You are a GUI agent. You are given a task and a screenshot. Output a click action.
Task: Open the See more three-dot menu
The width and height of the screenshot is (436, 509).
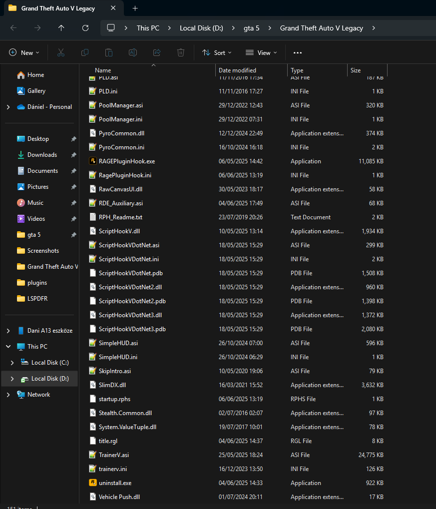(298, 52)
